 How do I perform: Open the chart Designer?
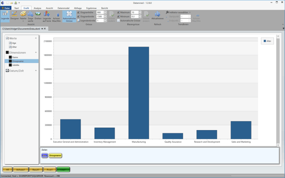click(14, 16)
